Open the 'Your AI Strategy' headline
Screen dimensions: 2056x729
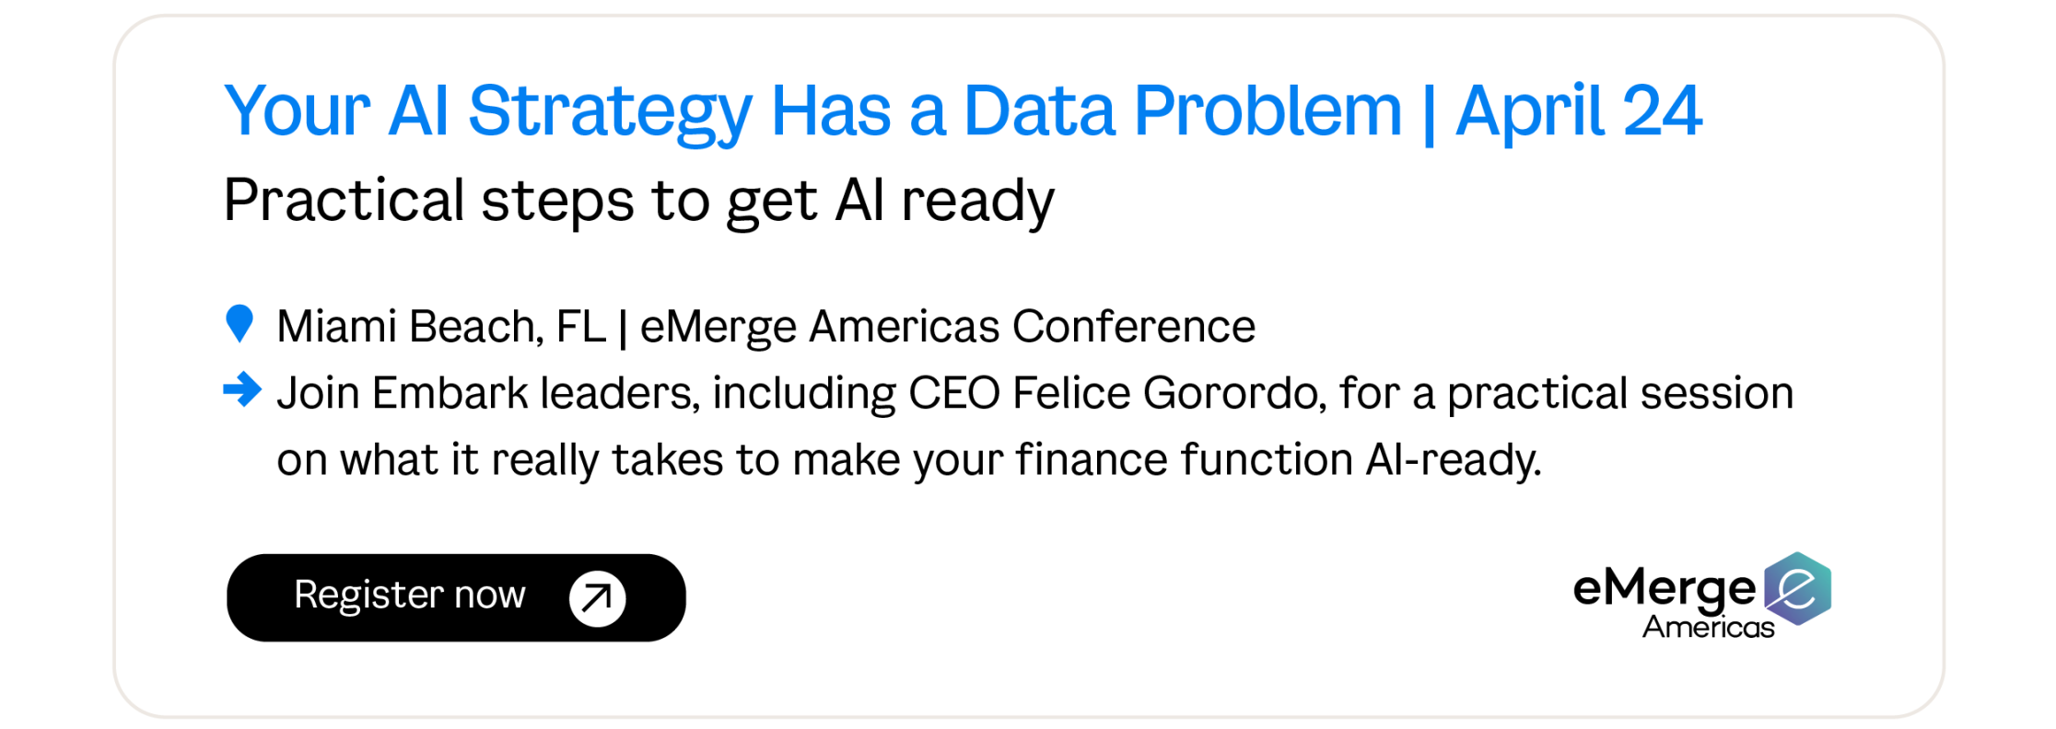488,111
